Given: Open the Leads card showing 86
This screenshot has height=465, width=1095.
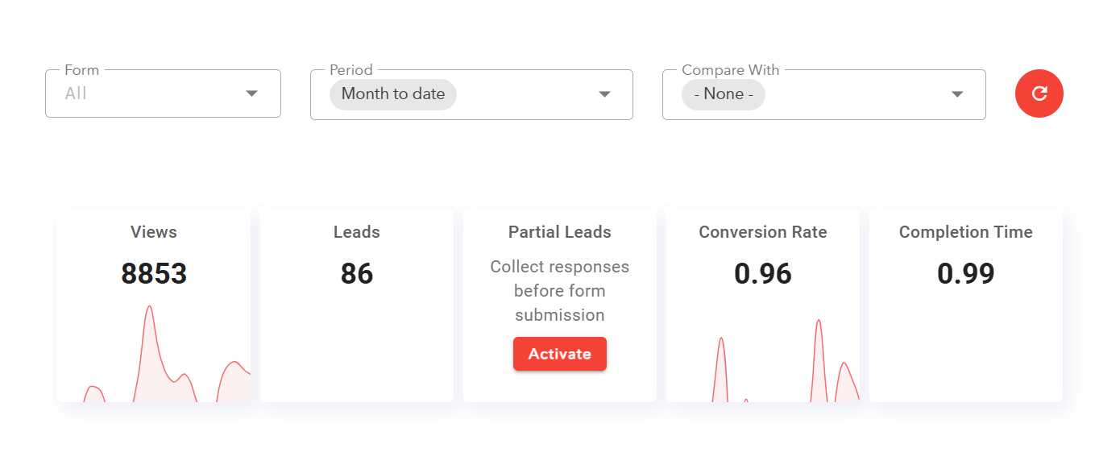Looking at the screenshot, I should click(x=357, y=305).
